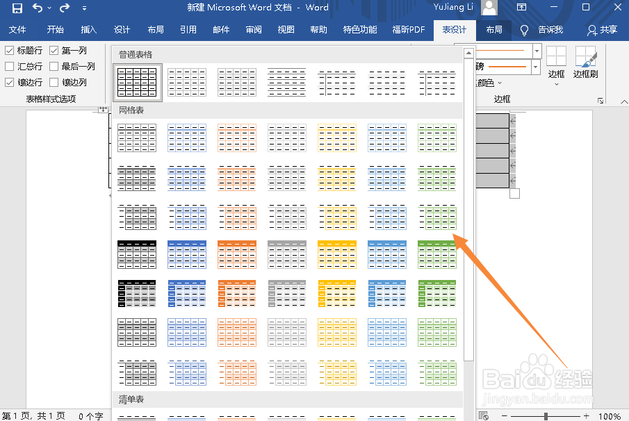This screenshot has height=421, width=629.
Task: Switch to the 表设计 tab
Action: (455, 30)
